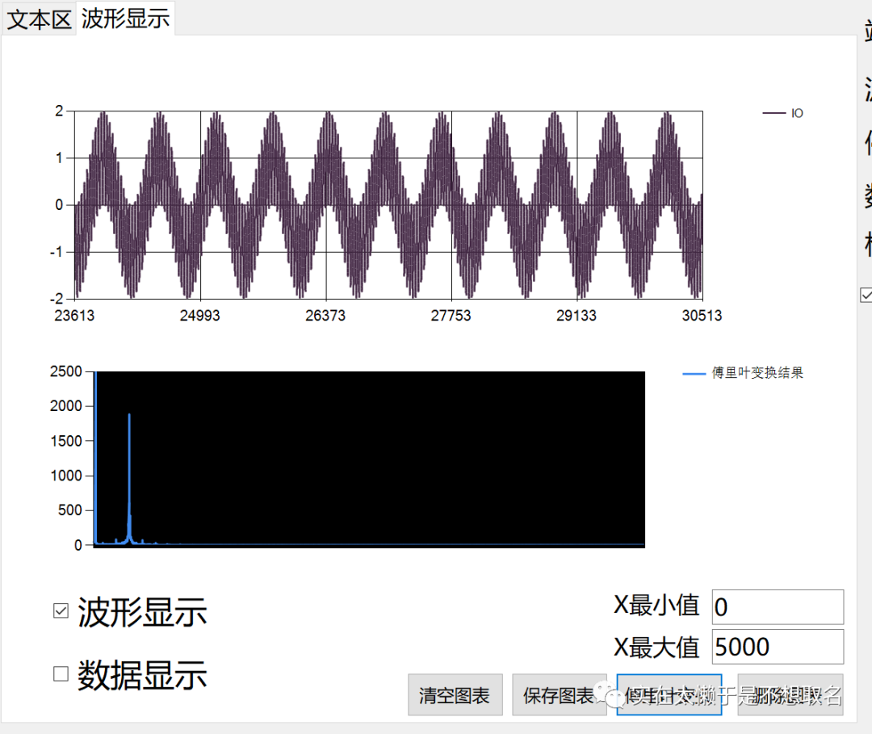Click the IO legend line marker
Viewport: 872px width, 734px height.
773,114
